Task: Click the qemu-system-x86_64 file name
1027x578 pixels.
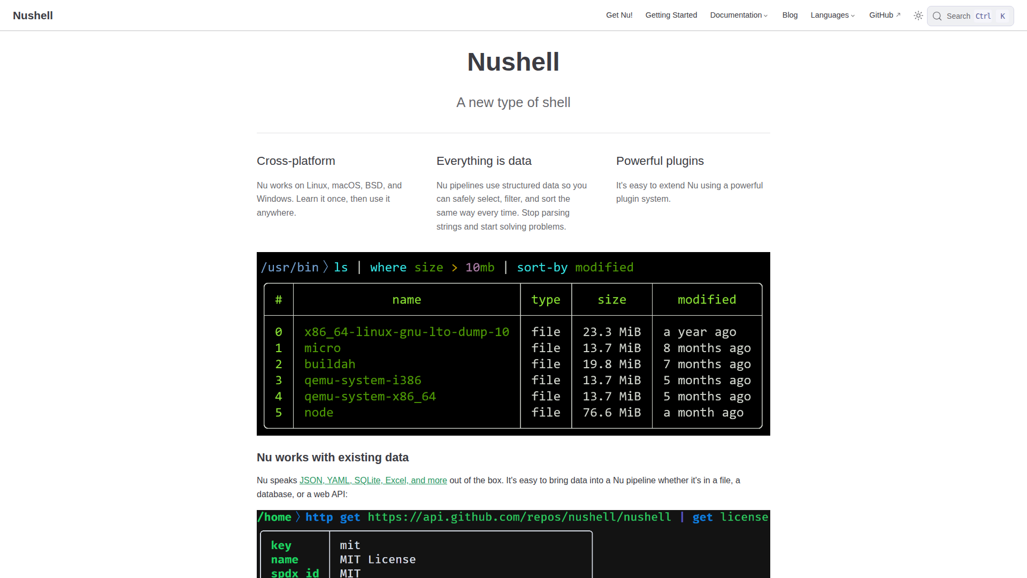Action: pos(370,396)
